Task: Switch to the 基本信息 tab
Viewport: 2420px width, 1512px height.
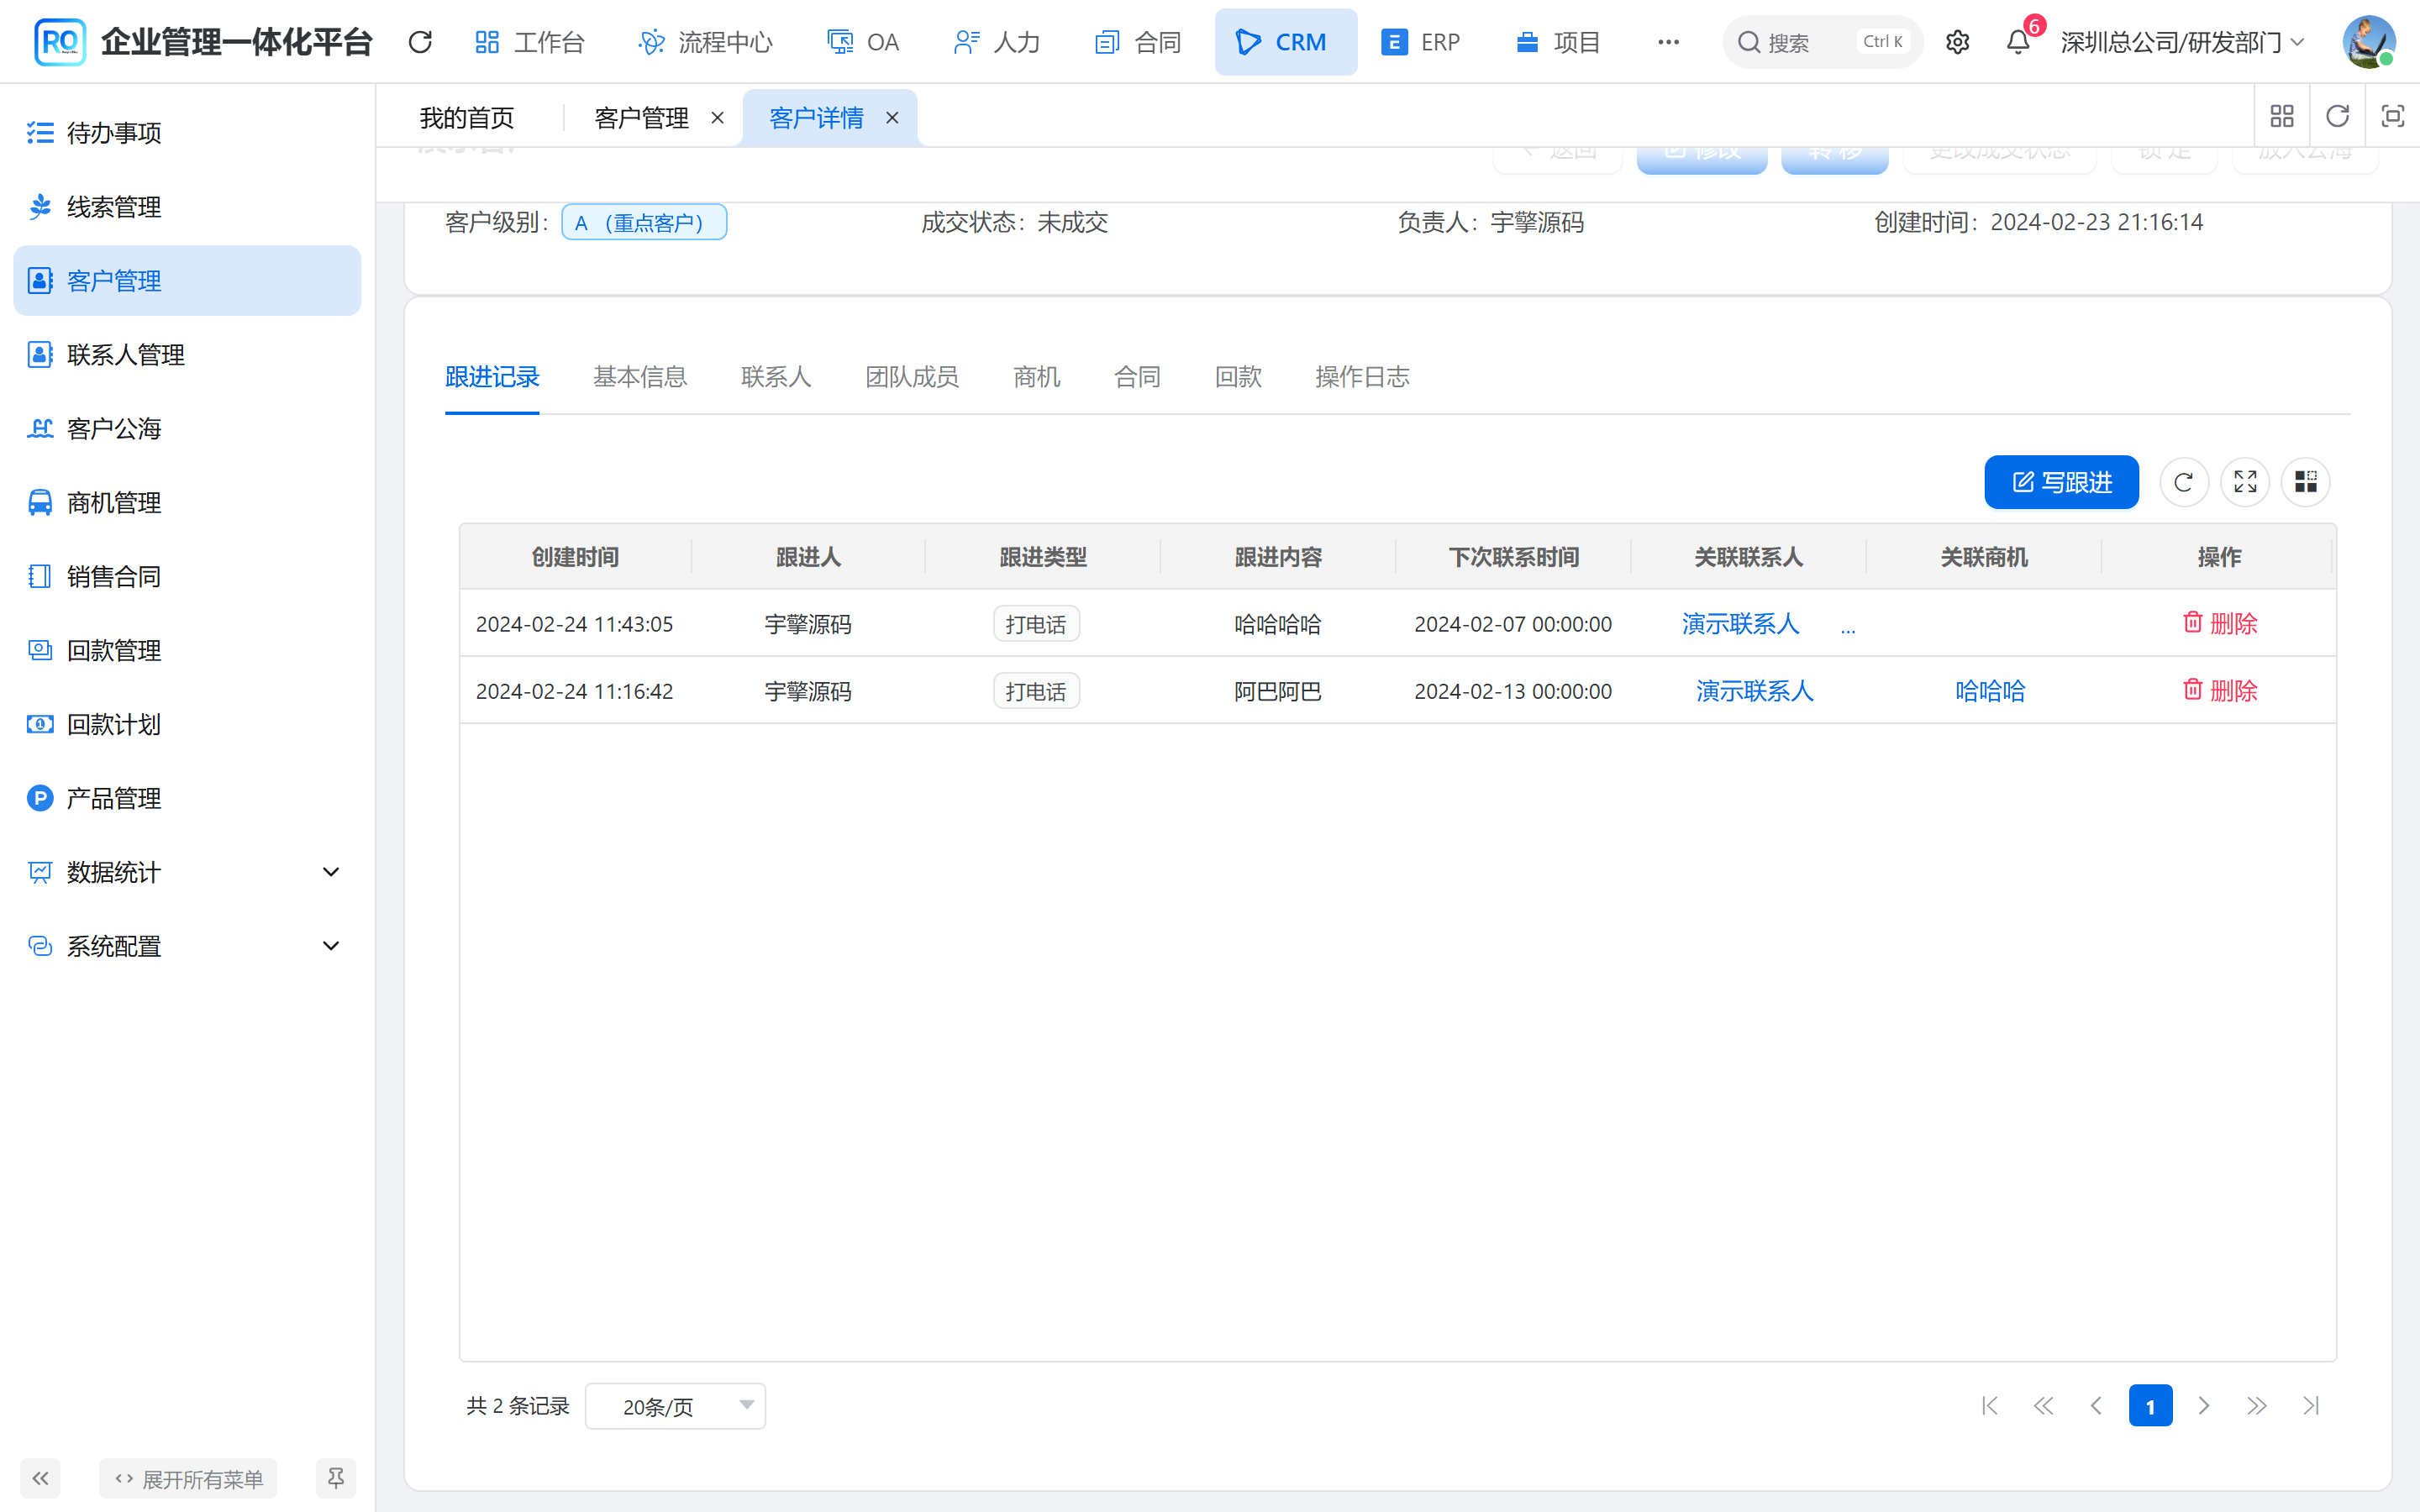Action: 640,377
